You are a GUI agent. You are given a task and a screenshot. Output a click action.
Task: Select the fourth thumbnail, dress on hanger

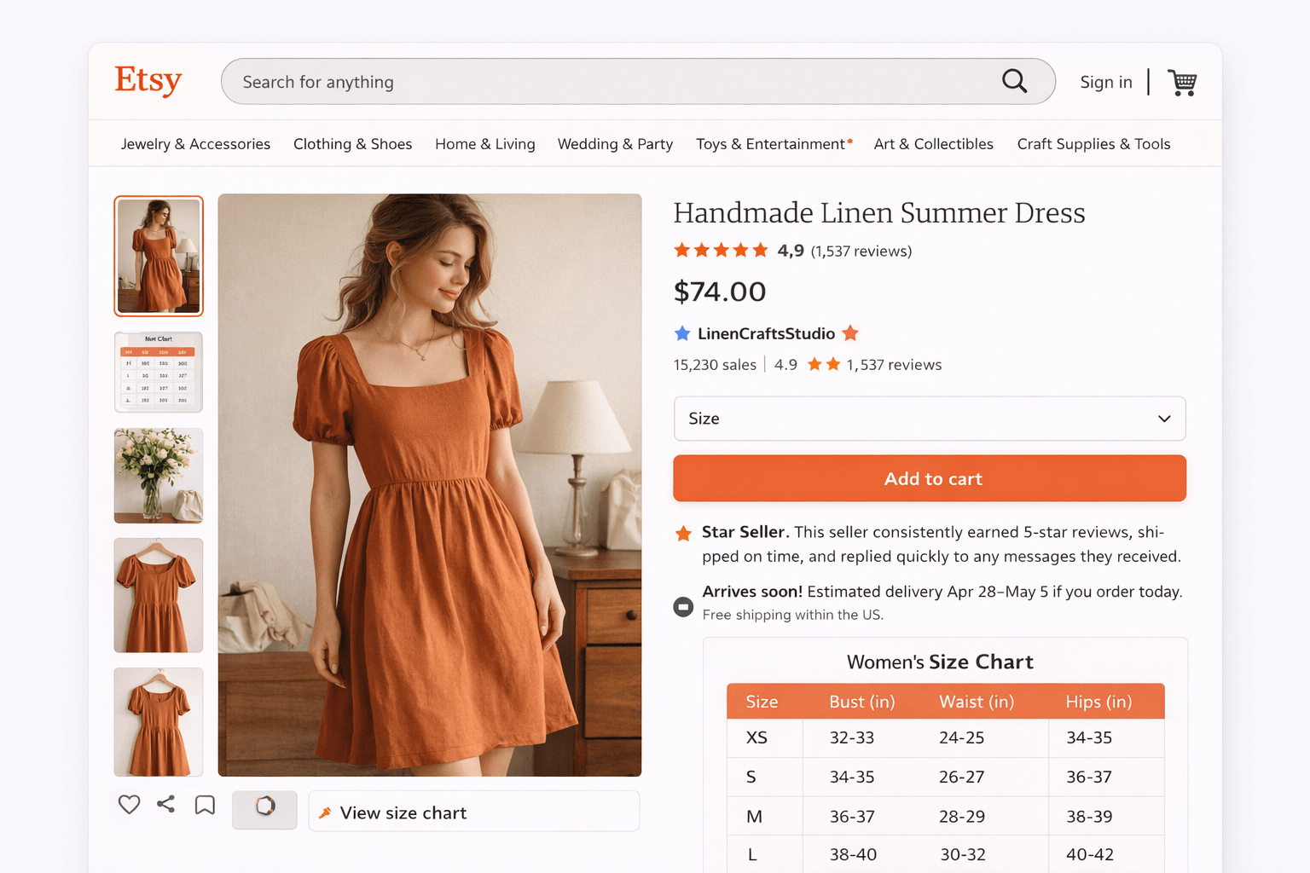point(159,595)
